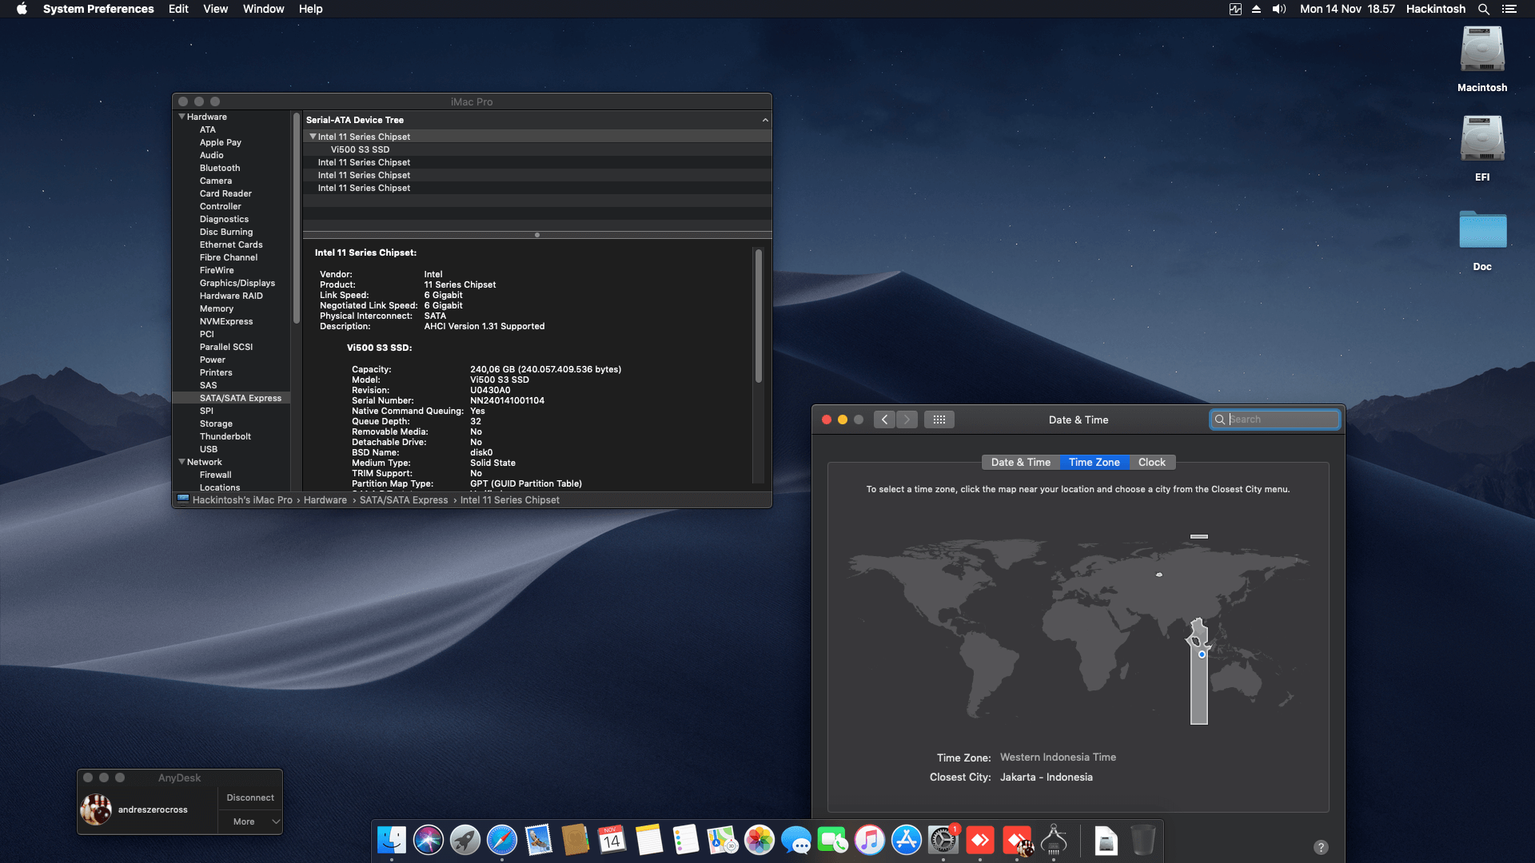Open App Store in dock
1535x863 pixels.
[907, 840]
